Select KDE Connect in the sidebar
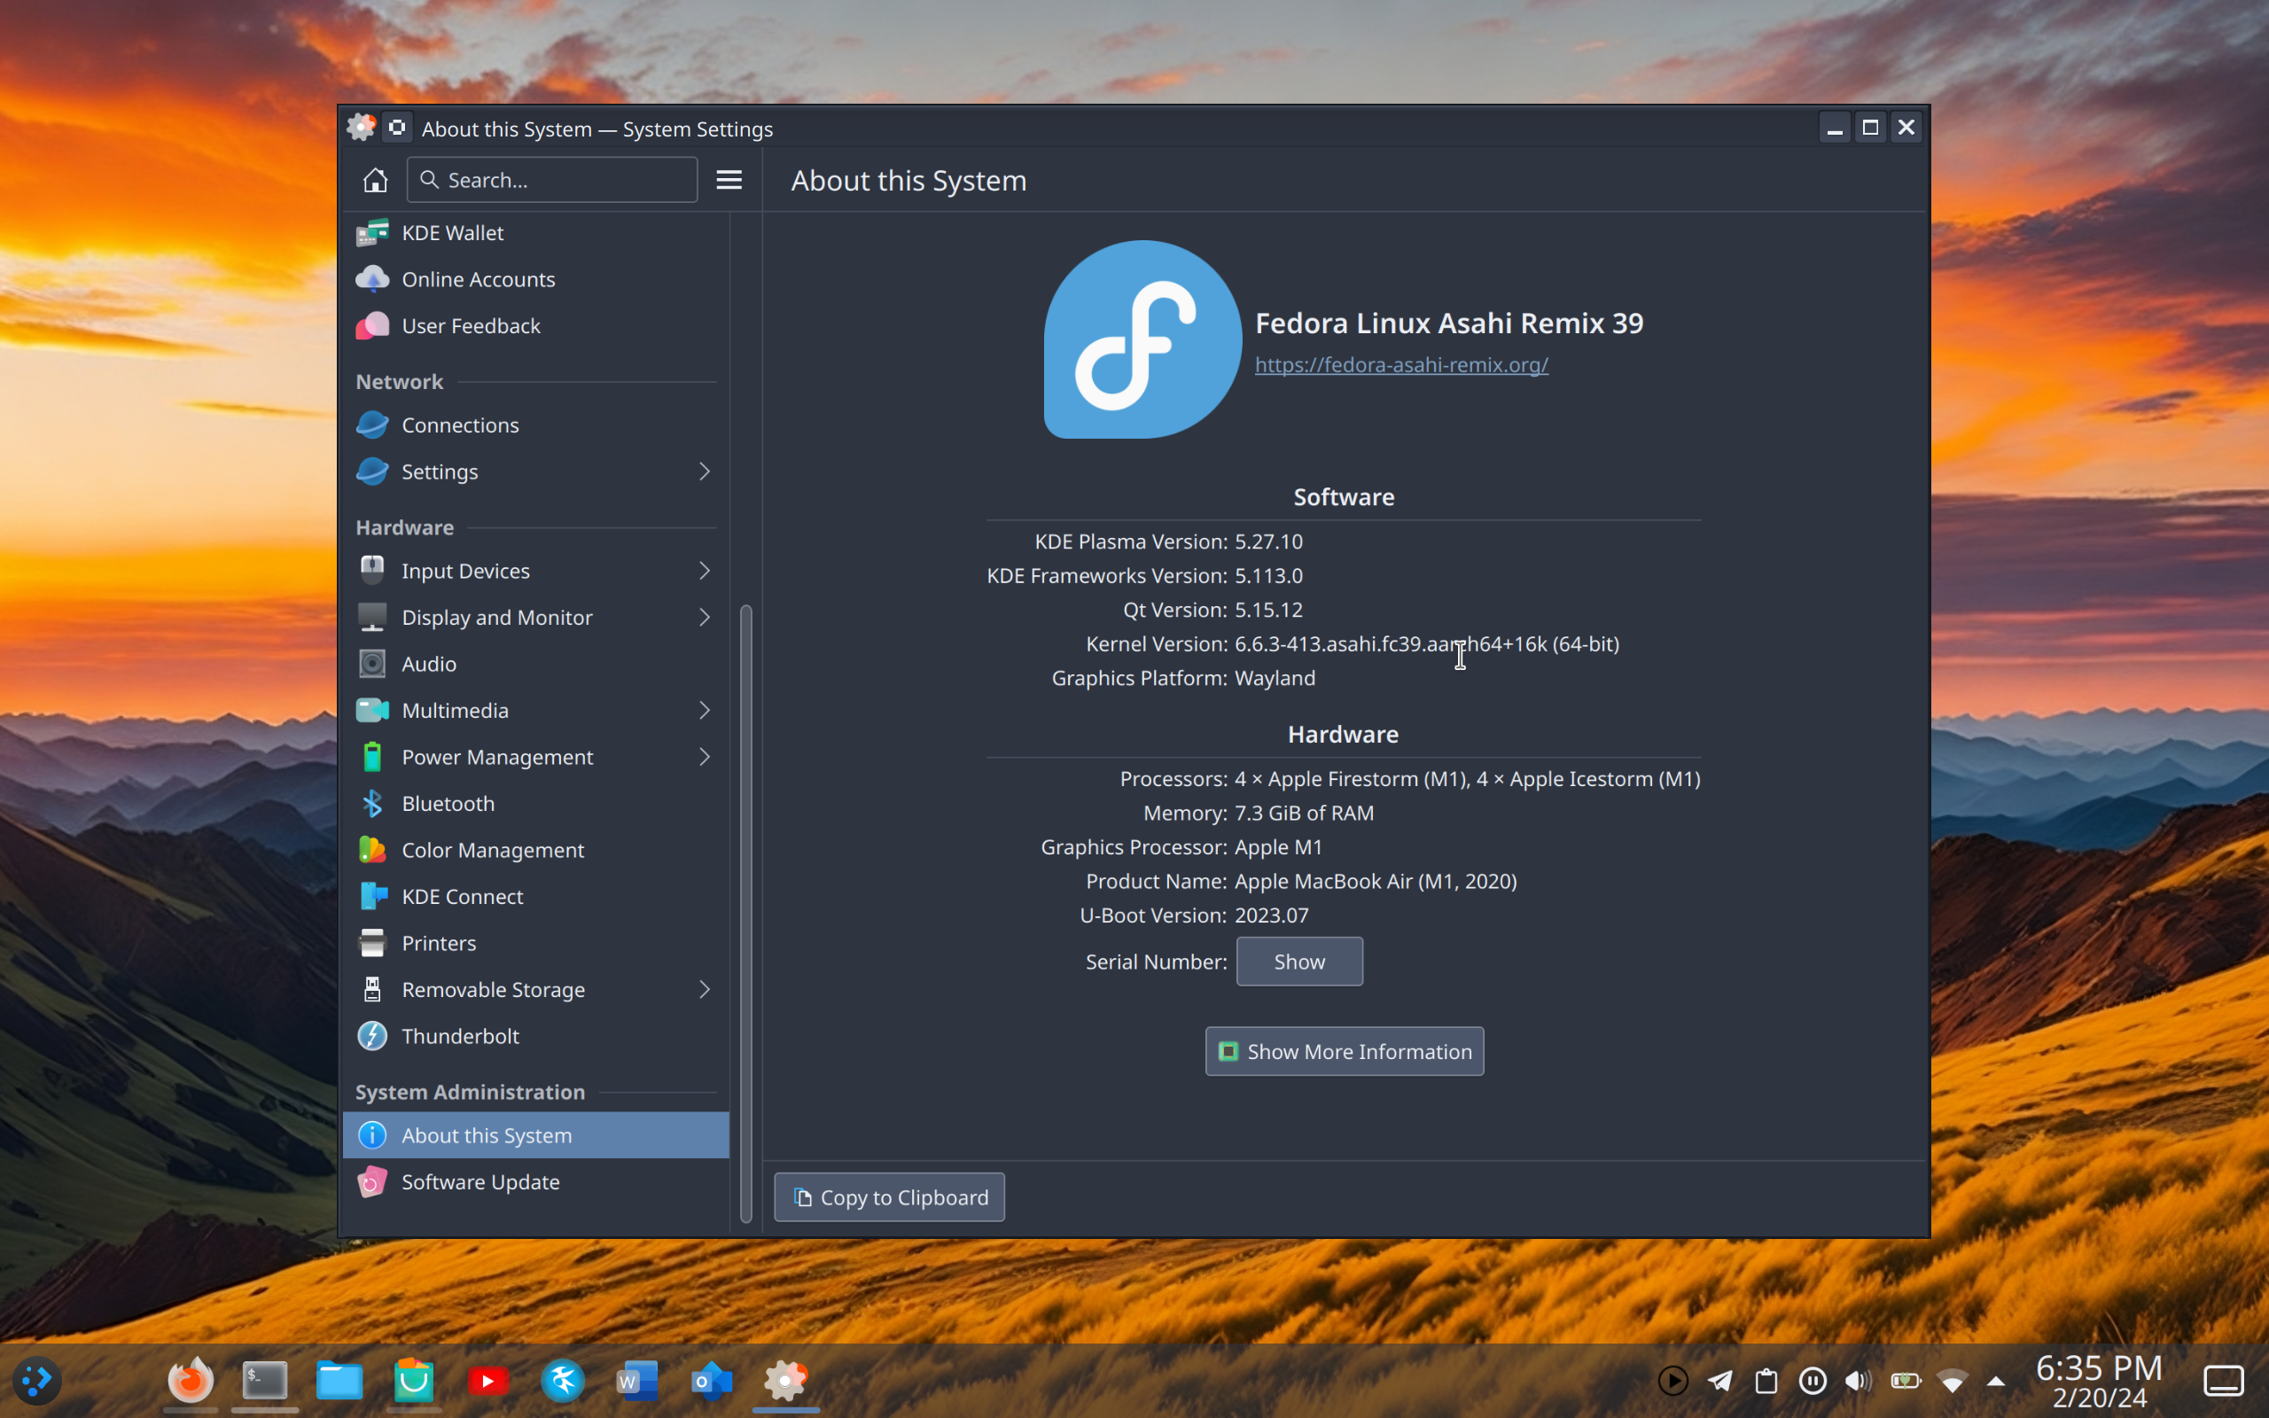The width and height of the screenshot is (2269, 1418). (x=461, y=897)
